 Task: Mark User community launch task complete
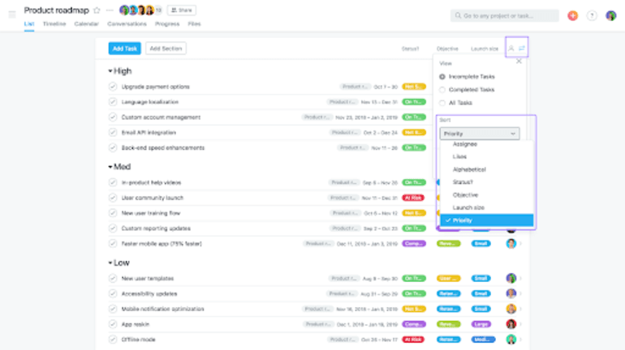click(x=113, y=198)
